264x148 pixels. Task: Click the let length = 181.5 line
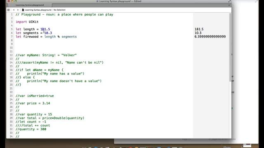(x=33, y=29)
